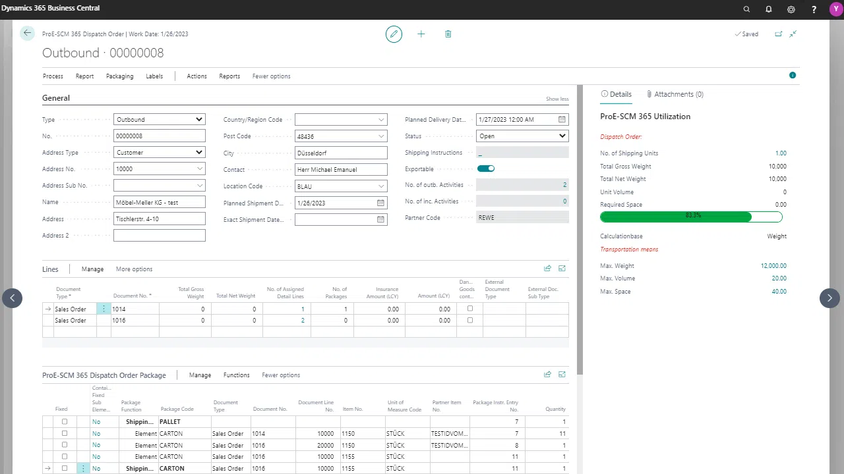Go back with the arrow icon
Screen dimensions: 844x474
click(27, 33)
